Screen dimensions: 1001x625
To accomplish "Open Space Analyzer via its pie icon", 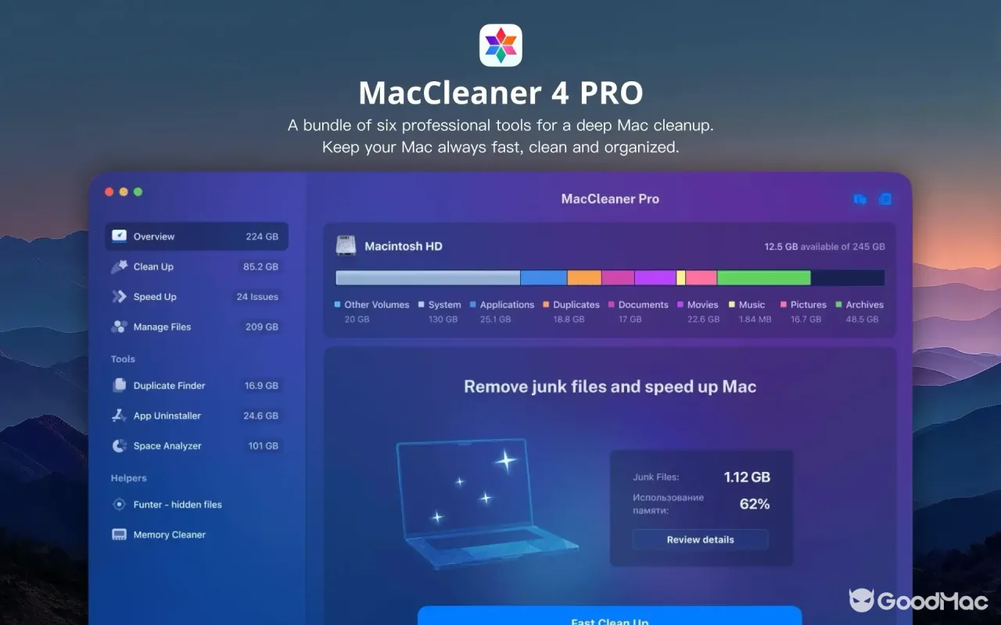I will click(119, 445).
